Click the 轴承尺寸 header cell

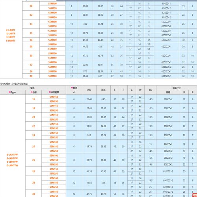pos(177,88)
